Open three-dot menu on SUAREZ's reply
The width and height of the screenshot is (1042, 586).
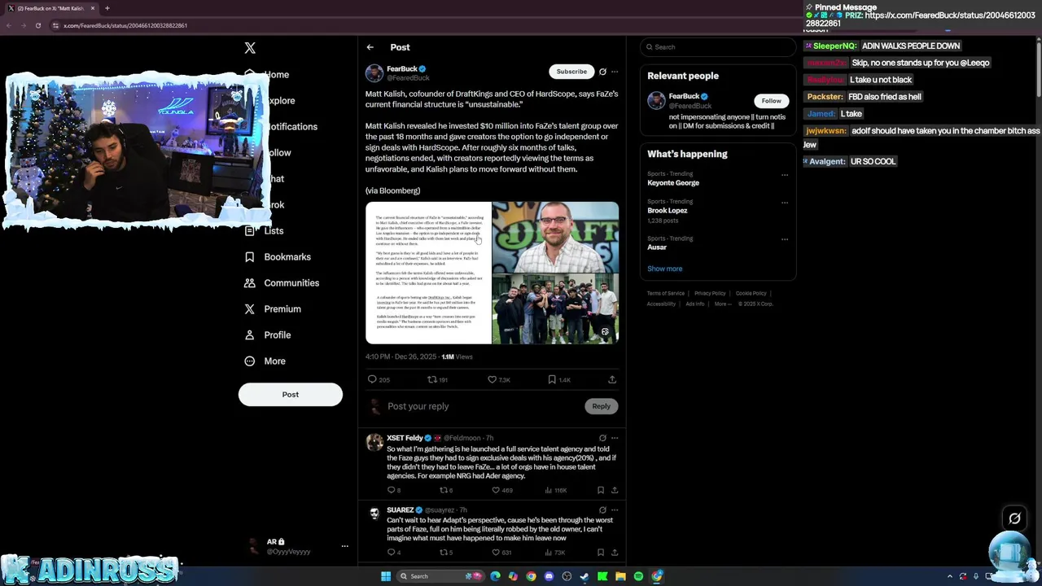[x=615, y=509]
